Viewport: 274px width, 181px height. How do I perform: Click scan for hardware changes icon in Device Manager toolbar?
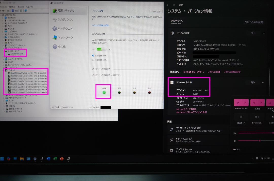26,11
